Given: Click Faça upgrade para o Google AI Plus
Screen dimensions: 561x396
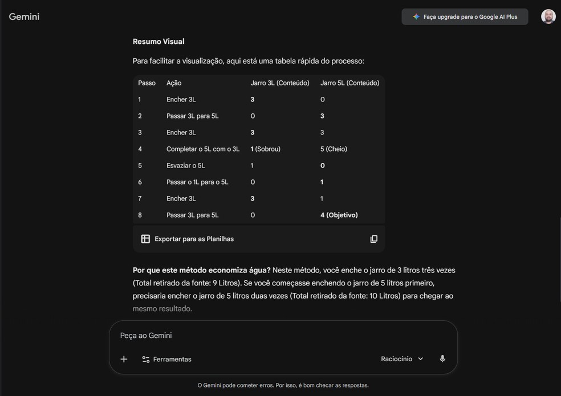Looking at the screenshot, I should click(x=470, y=17).
